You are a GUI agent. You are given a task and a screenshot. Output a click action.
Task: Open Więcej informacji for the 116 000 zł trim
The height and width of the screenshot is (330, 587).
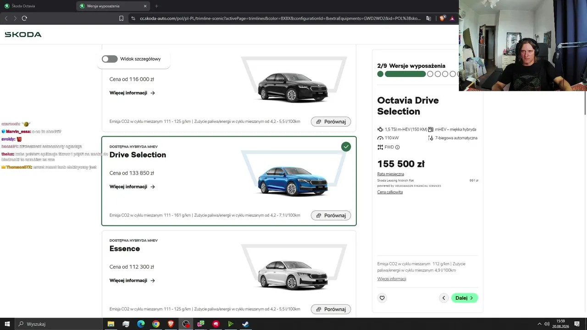tap(132, 93)
